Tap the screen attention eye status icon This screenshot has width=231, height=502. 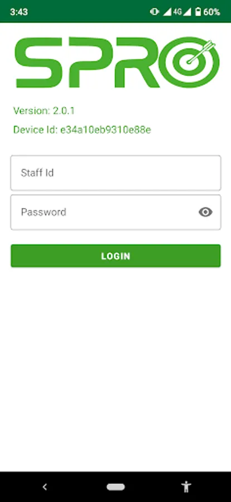point(155,12)
